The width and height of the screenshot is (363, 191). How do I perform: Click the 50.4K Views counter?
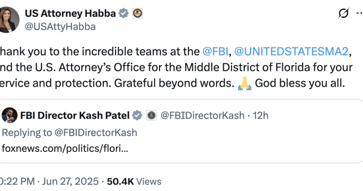(x=134, y=181)
